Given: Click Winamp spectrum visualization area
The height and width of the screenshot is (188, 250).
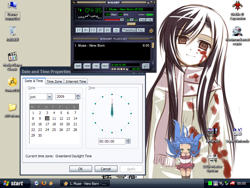Looking at the screenshot, I should click(90, 17).
